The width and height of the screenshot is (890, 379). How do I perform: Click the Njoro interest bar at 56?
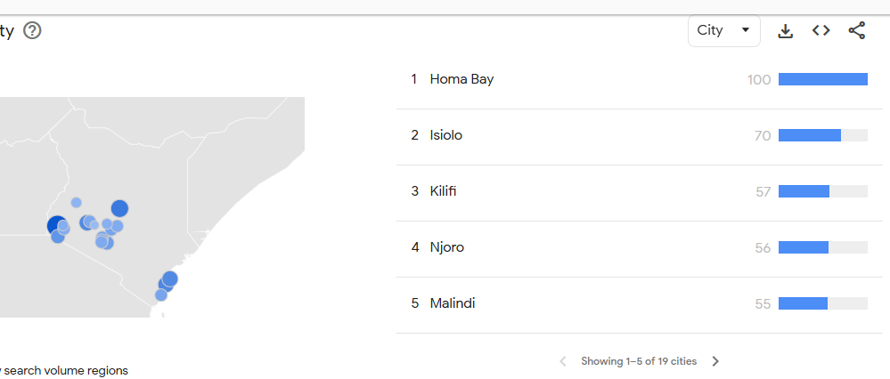[x=803, y=247]
